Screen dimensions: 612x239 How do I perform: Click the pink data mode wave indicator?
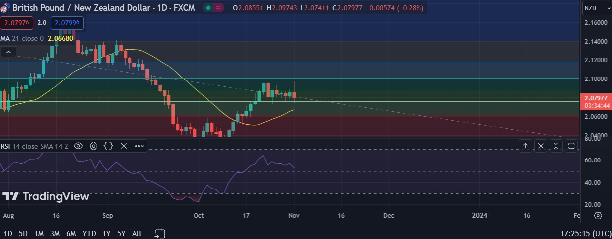click(x=219, y=8)
